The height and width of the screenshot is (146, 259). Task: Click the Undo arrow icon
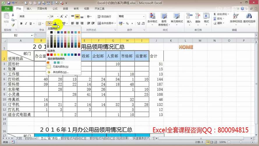point(13,3)
